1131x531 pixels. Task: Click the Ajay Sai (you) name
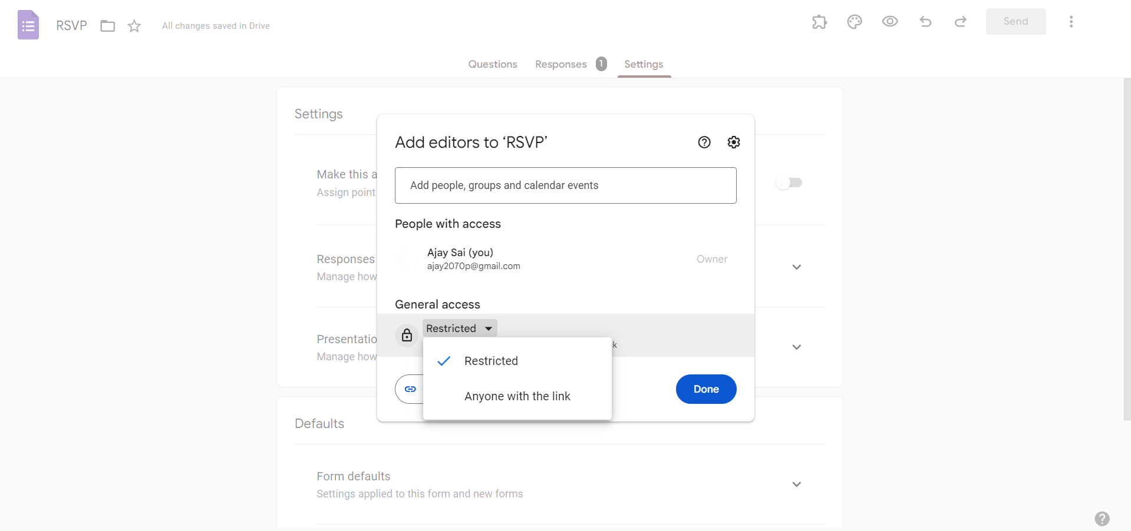coord(460,252)
